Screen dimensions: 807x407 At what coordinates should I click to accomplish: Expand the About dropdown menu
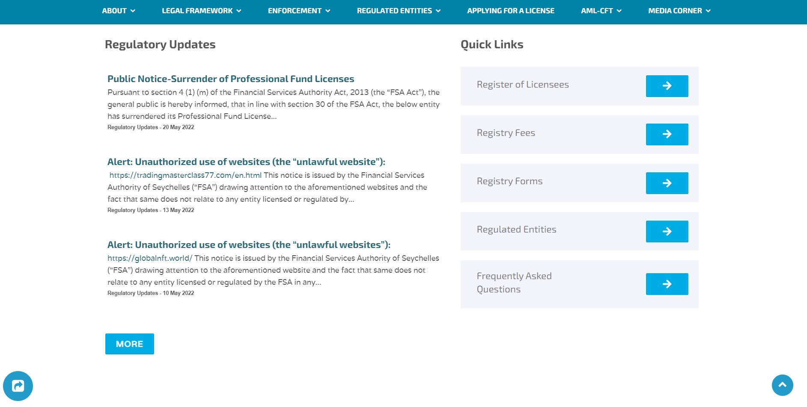(x=118, y=11)
